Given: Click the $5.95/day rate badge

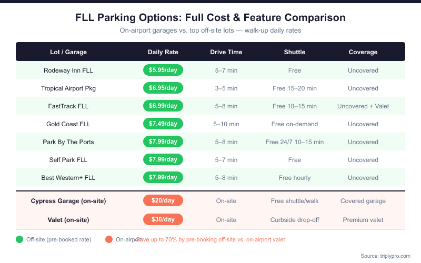Looking at the screenshot, I should [163, 70].
